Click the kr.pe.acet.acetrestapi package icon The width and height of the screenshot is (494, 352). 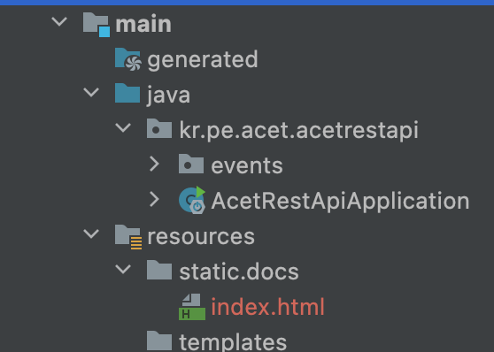[x=159, y=128]
